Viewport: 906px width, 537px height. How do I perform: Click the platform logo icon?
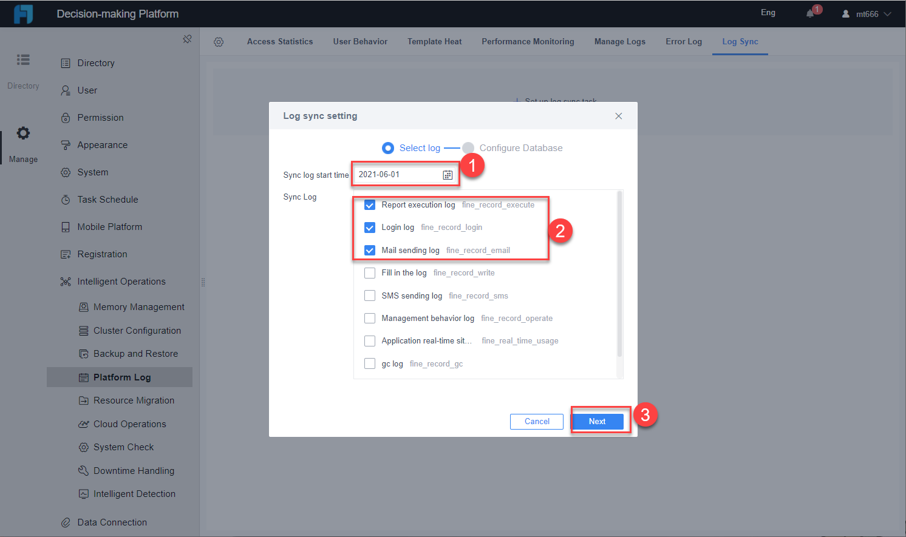(23, 13)
